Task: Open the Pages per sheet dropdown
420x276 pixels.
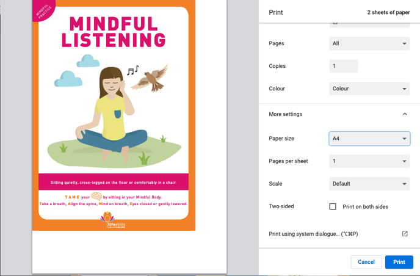Action: tap(369, 161)
